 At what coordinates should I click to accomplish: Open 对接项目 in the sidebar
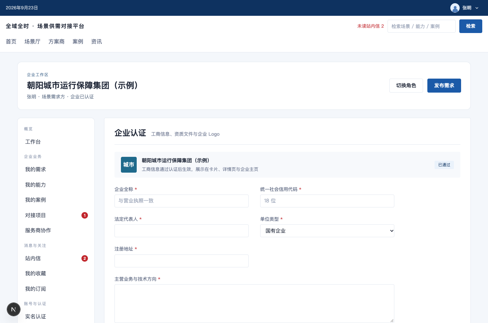56,215
